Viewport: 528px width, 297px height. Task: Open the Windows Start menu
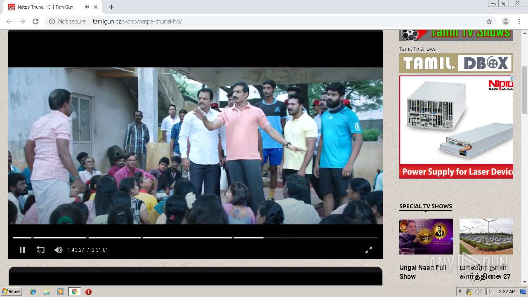click(11, 292)
